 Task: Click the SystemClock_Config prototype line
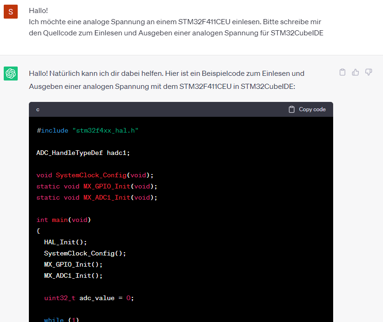coord(95,175)
